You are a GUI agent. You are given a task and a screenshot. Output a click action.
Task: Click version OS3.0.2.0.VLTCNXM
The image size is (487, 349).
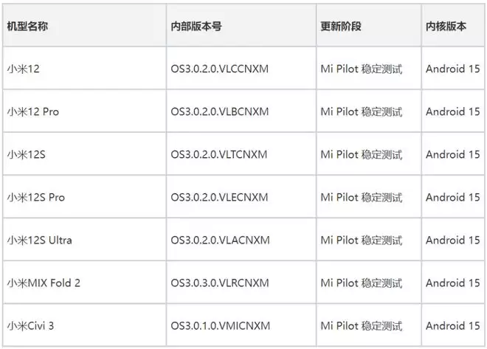[219, 155]
